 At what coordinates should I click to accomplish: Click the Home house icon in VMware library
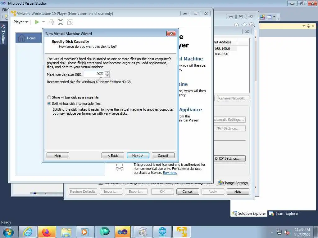21,38
